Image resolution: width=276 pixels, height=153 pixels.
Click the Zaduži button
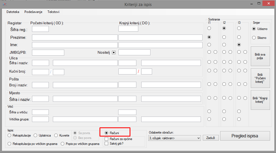tap(211, 138)
